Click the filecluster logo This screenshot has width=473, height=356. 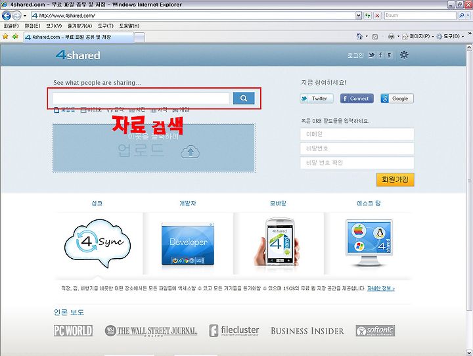234,330
